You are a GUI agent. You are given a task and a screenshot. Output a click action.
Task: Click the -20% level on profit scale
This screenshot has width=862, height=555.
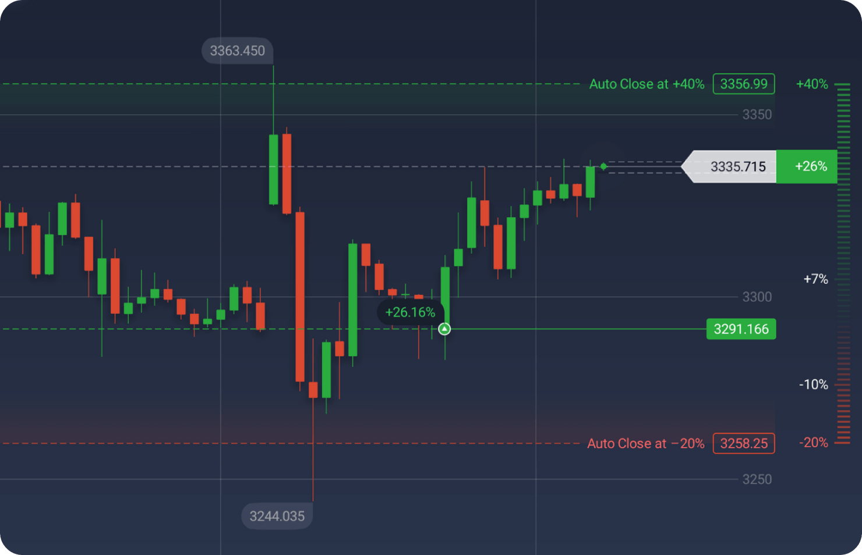tap(813, 443)
